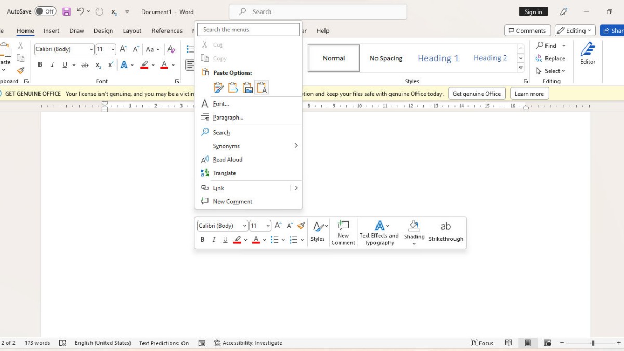Click Format Painter in the mini toolbar
This screenshot has height=351, width=624.
point(301,226)
